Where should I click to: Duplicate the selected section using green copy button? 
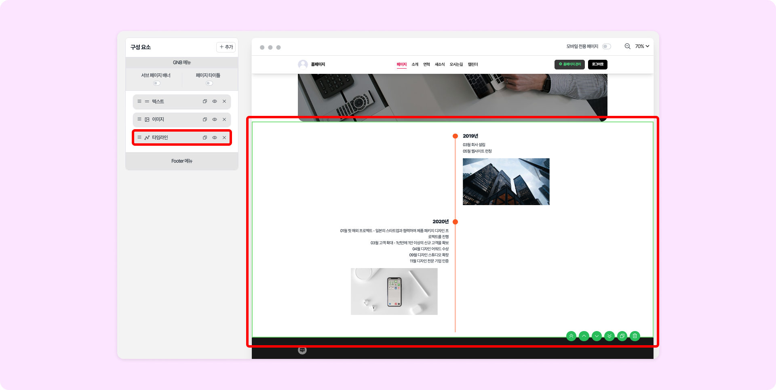click(622, 336)
